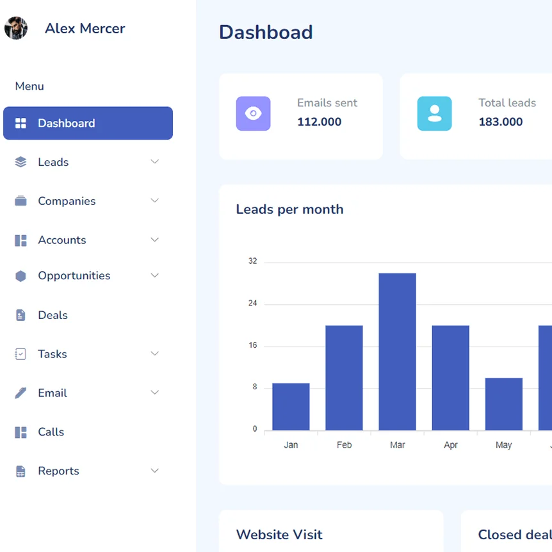Click the Email pen icon
Image resolution: width=552 pixels, height=552 pixels.
point(20,393)
